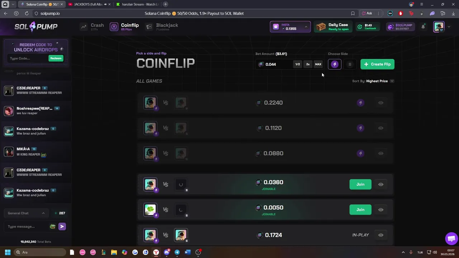Image resolution: width=459 pixels, height=258 pixels.
Task: Open the notifications bell icon
Action: pos(423,27)
